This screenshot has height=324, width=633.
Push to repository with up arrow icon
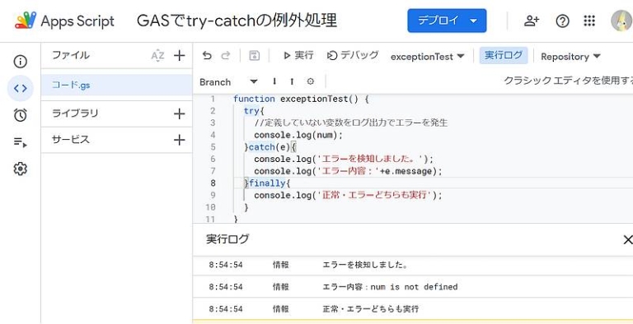(x=292, y=81)
